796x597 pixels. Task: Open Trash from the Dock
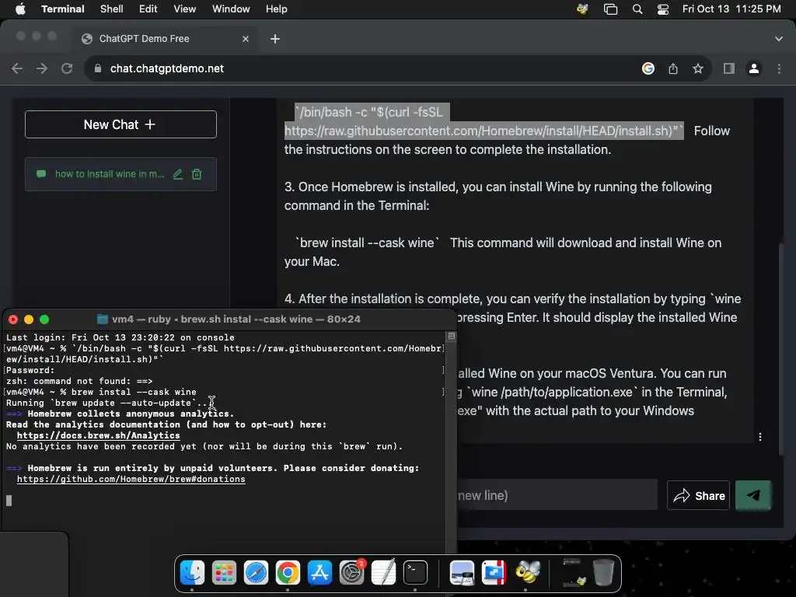603,573
